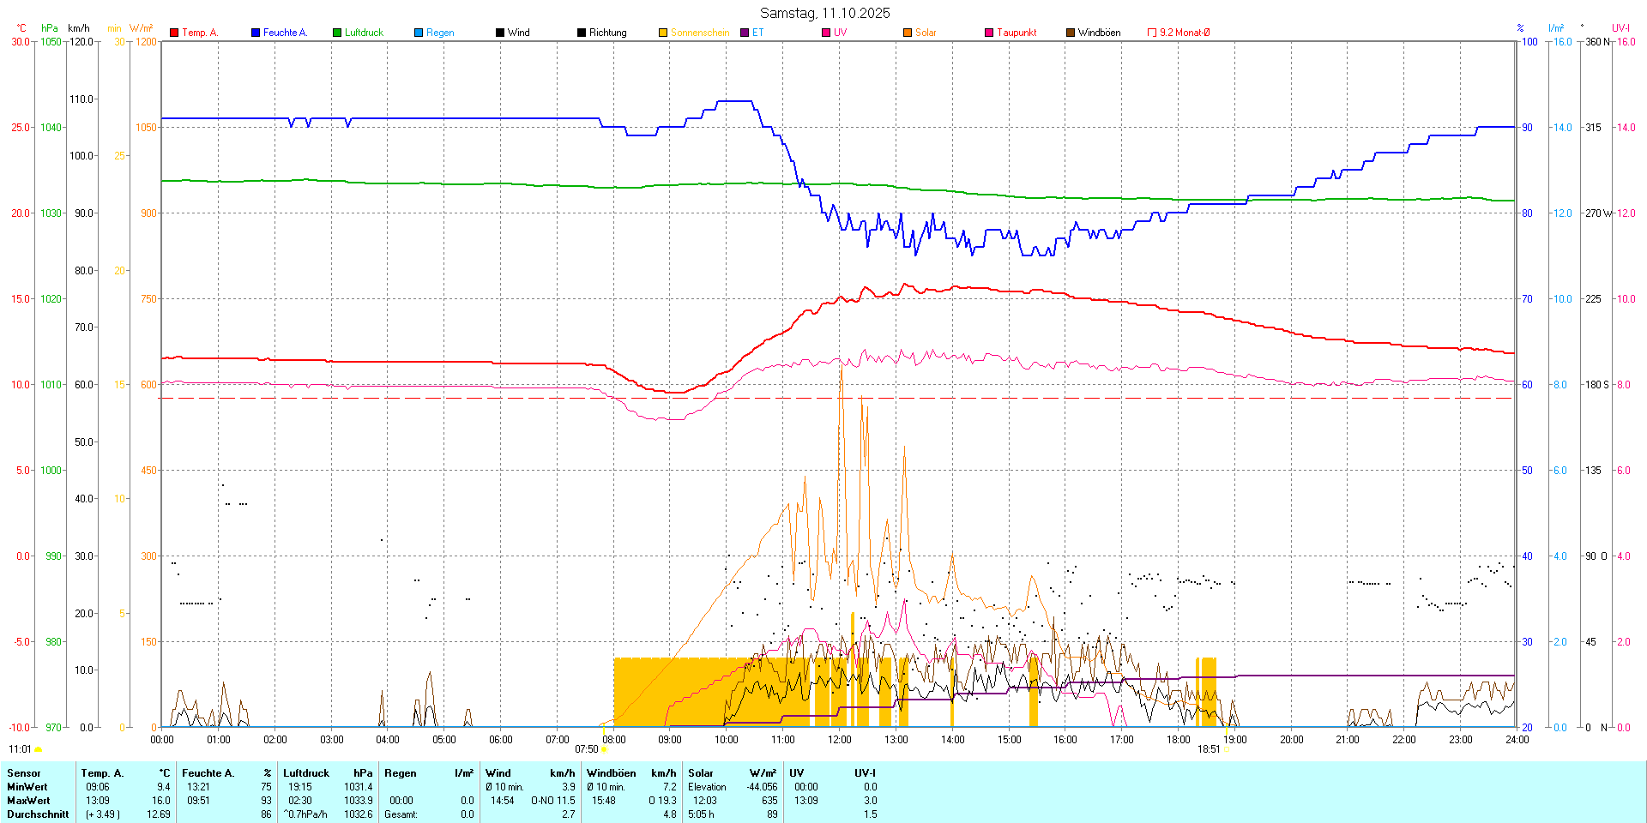
Task: Click the UV legend label
Action: pos(840,33)
